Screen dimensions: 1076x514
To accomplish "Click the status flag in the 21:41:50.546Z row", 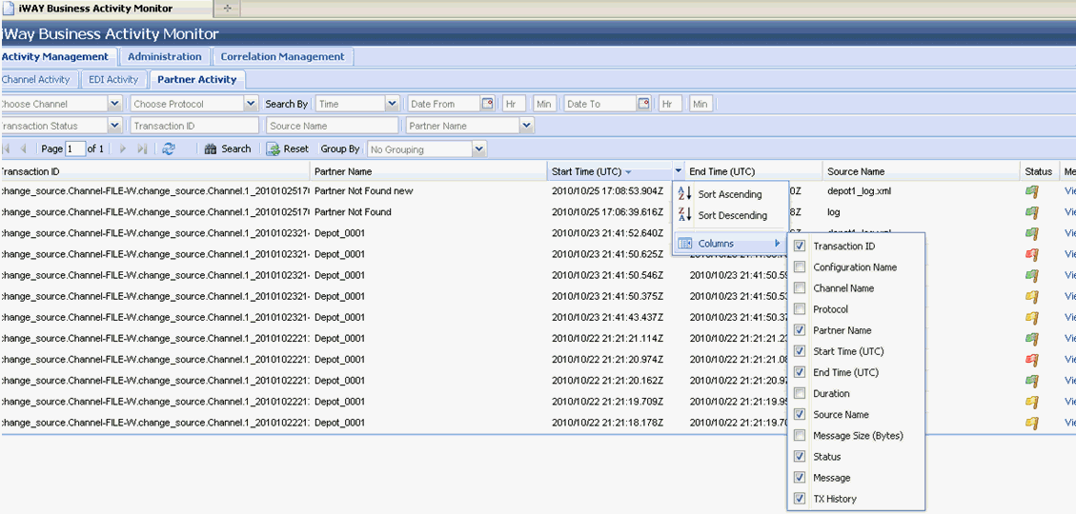I will (1031, 275).
